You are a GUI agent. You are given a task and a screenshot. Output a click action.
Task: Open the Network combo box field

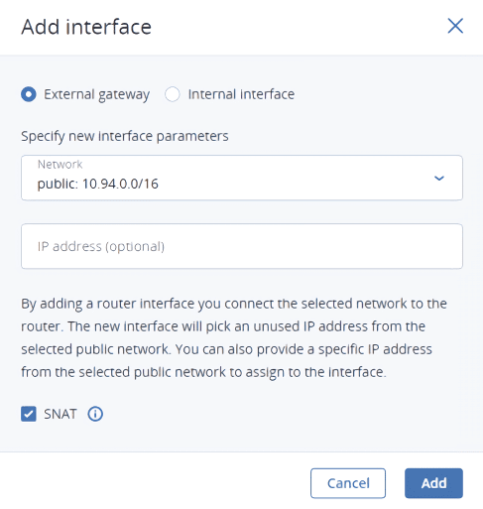(x=242, y=178)
